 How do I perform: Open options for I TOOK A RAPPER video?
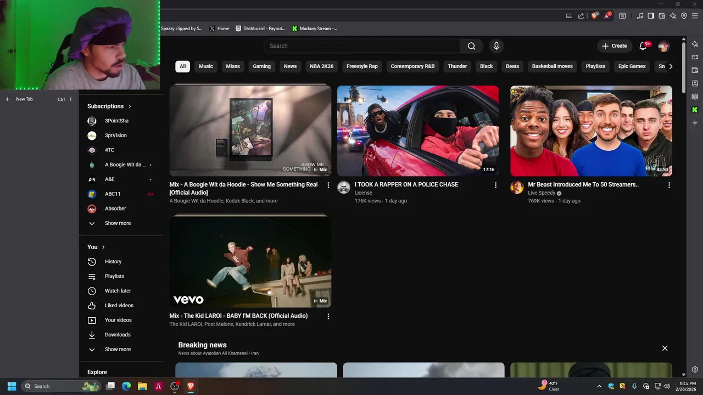[x=495, y=185]
